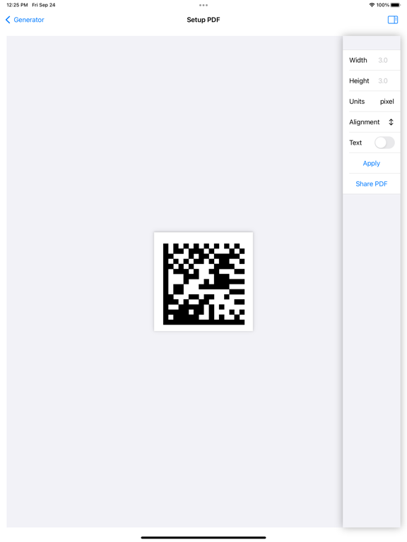Open the Alignment options row
This screenshot has height=542, width=407.
[372, 122]
